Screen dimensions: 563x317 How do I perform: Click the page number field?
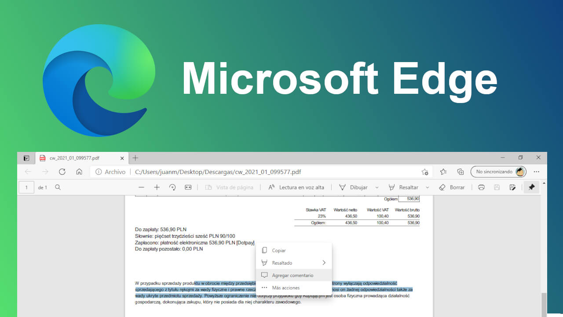click(x=26, y=187)
